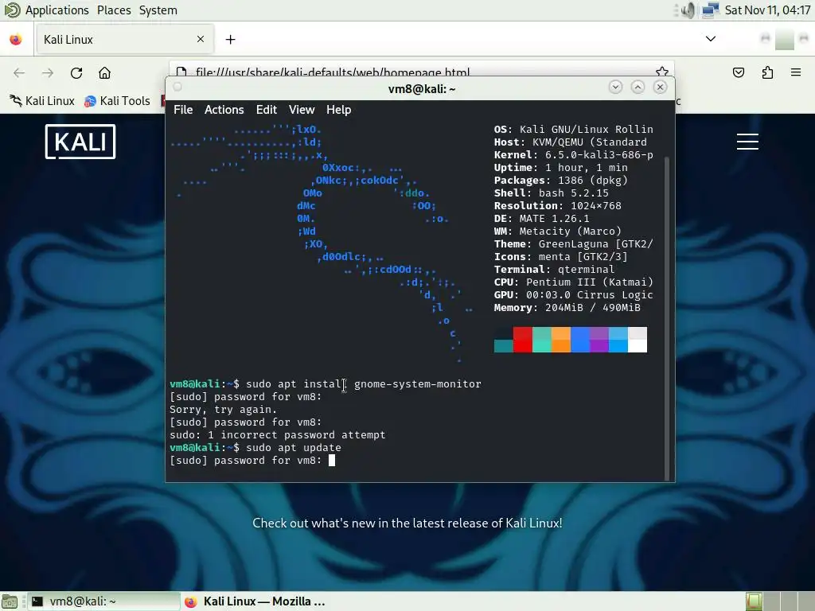The width and height of the screenshot is (815, 611).
Task: Click 'Memory: 204MiB / 490MiB' line
Action: click(x=567, y=308)
